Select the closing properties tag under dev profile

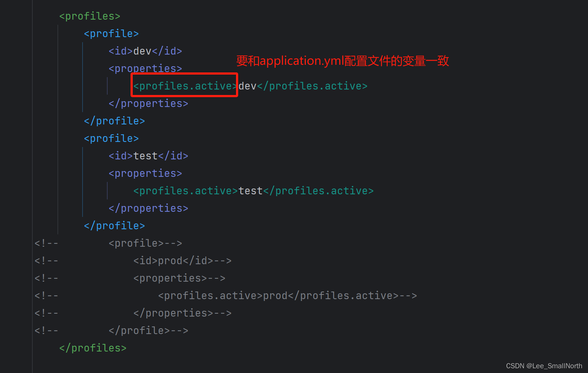tap(148, 103)
